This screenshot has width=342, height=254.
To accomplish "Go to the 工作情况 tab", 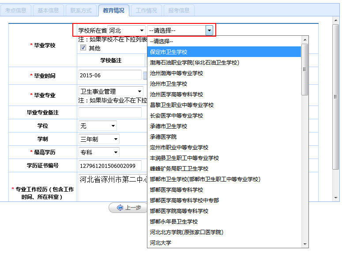I will pyautogui.click(x=146, y=10).
